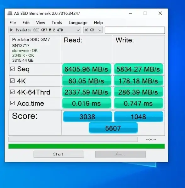The height and width of the screenshot is (188, 185).
Task: Click the write access time 0.747 ms
Action: point(138,103)
